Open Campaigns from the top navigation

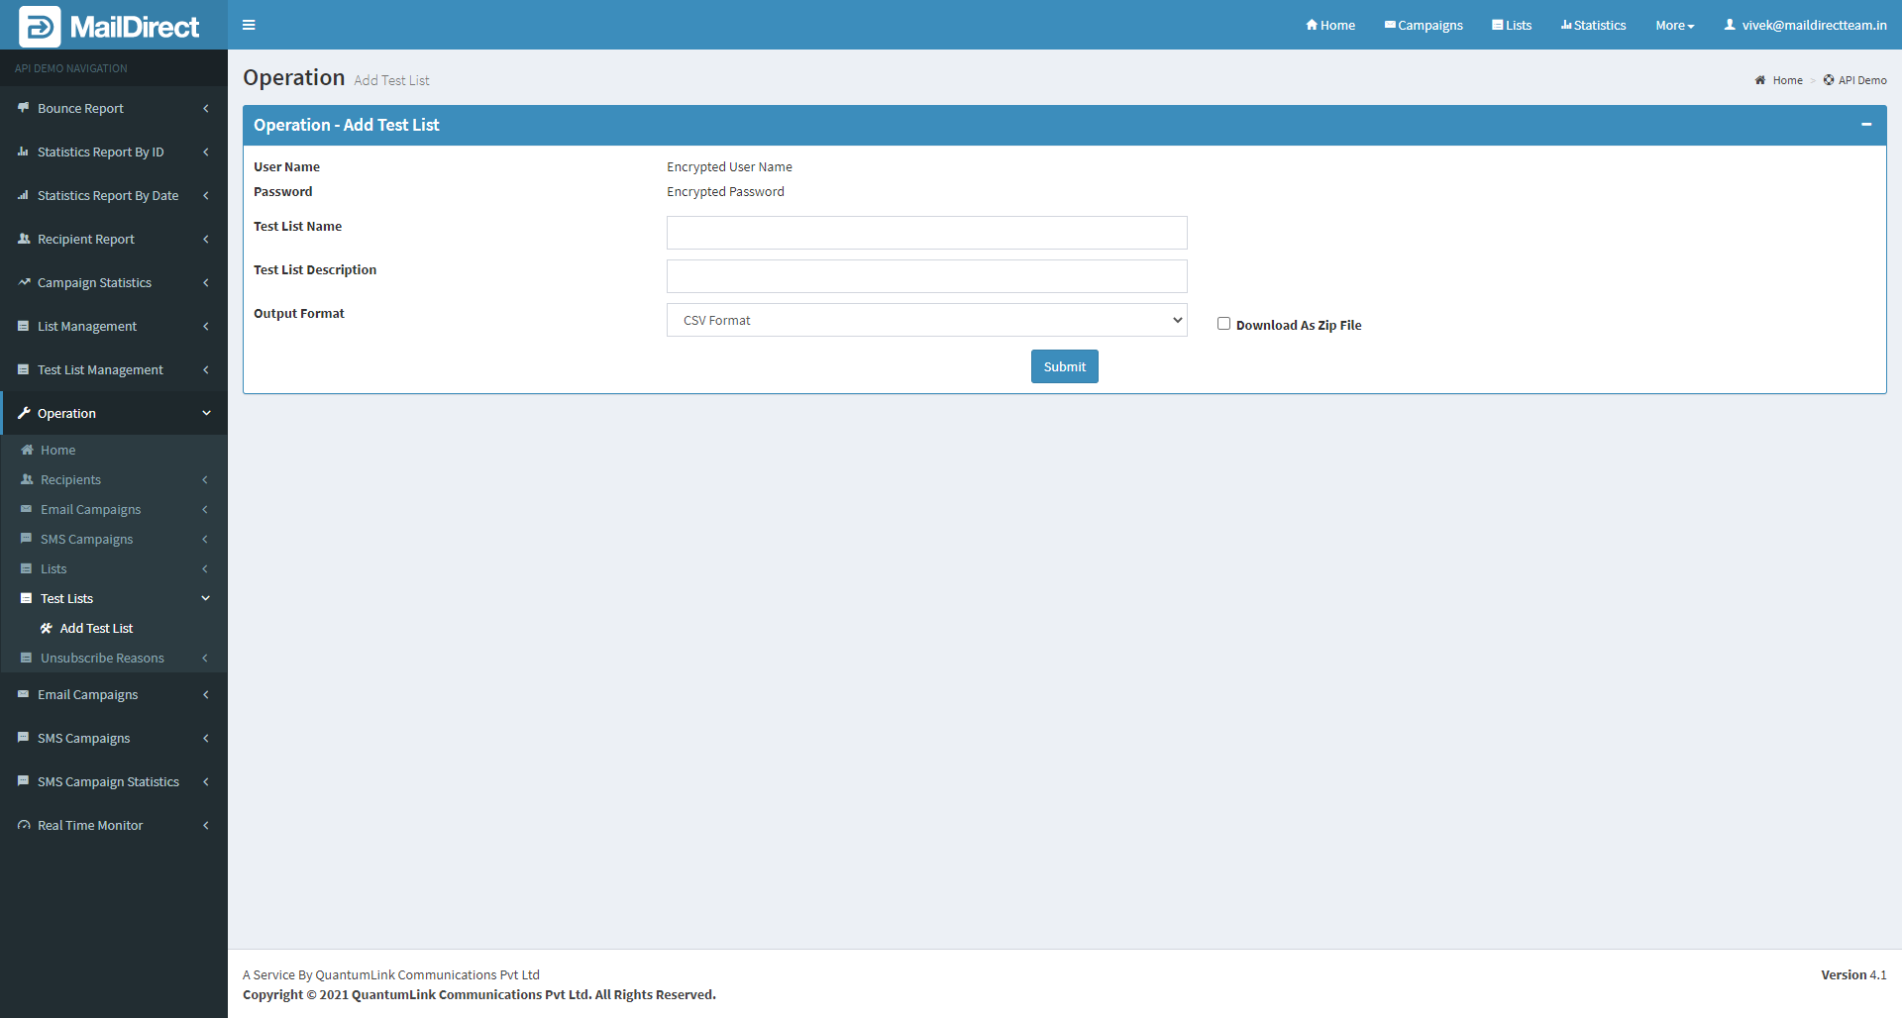click(x=1424, y=25)
